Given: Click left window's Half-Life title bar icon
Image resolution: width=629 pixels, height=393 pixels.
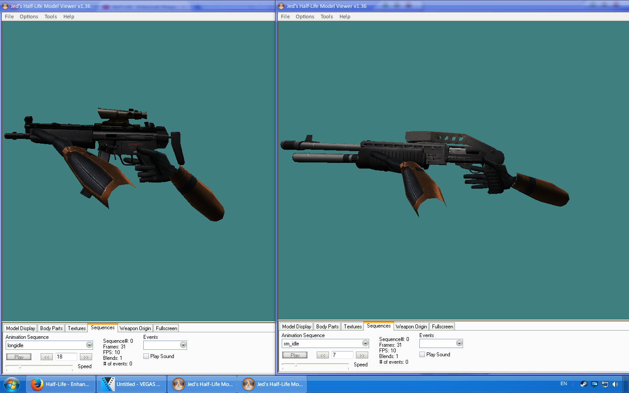Looking at the screenshot, I should (6, 6).
